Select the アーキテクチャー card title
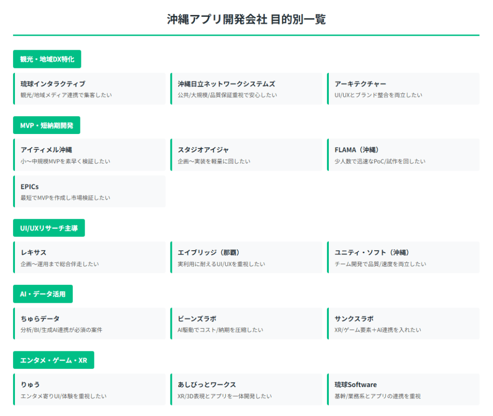Viewport: 493px width, 416px height. [x=360, y=84]
